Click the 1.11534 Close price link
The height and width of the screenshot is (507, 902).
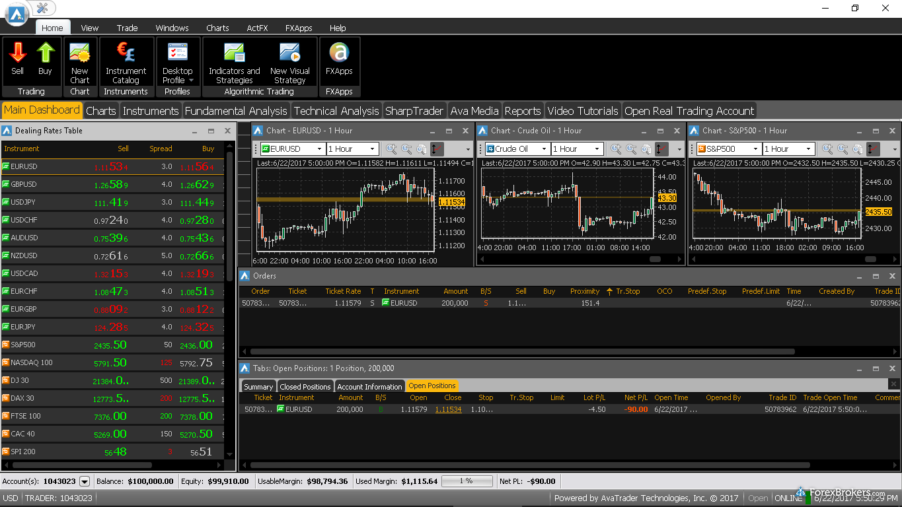point(448,409)
